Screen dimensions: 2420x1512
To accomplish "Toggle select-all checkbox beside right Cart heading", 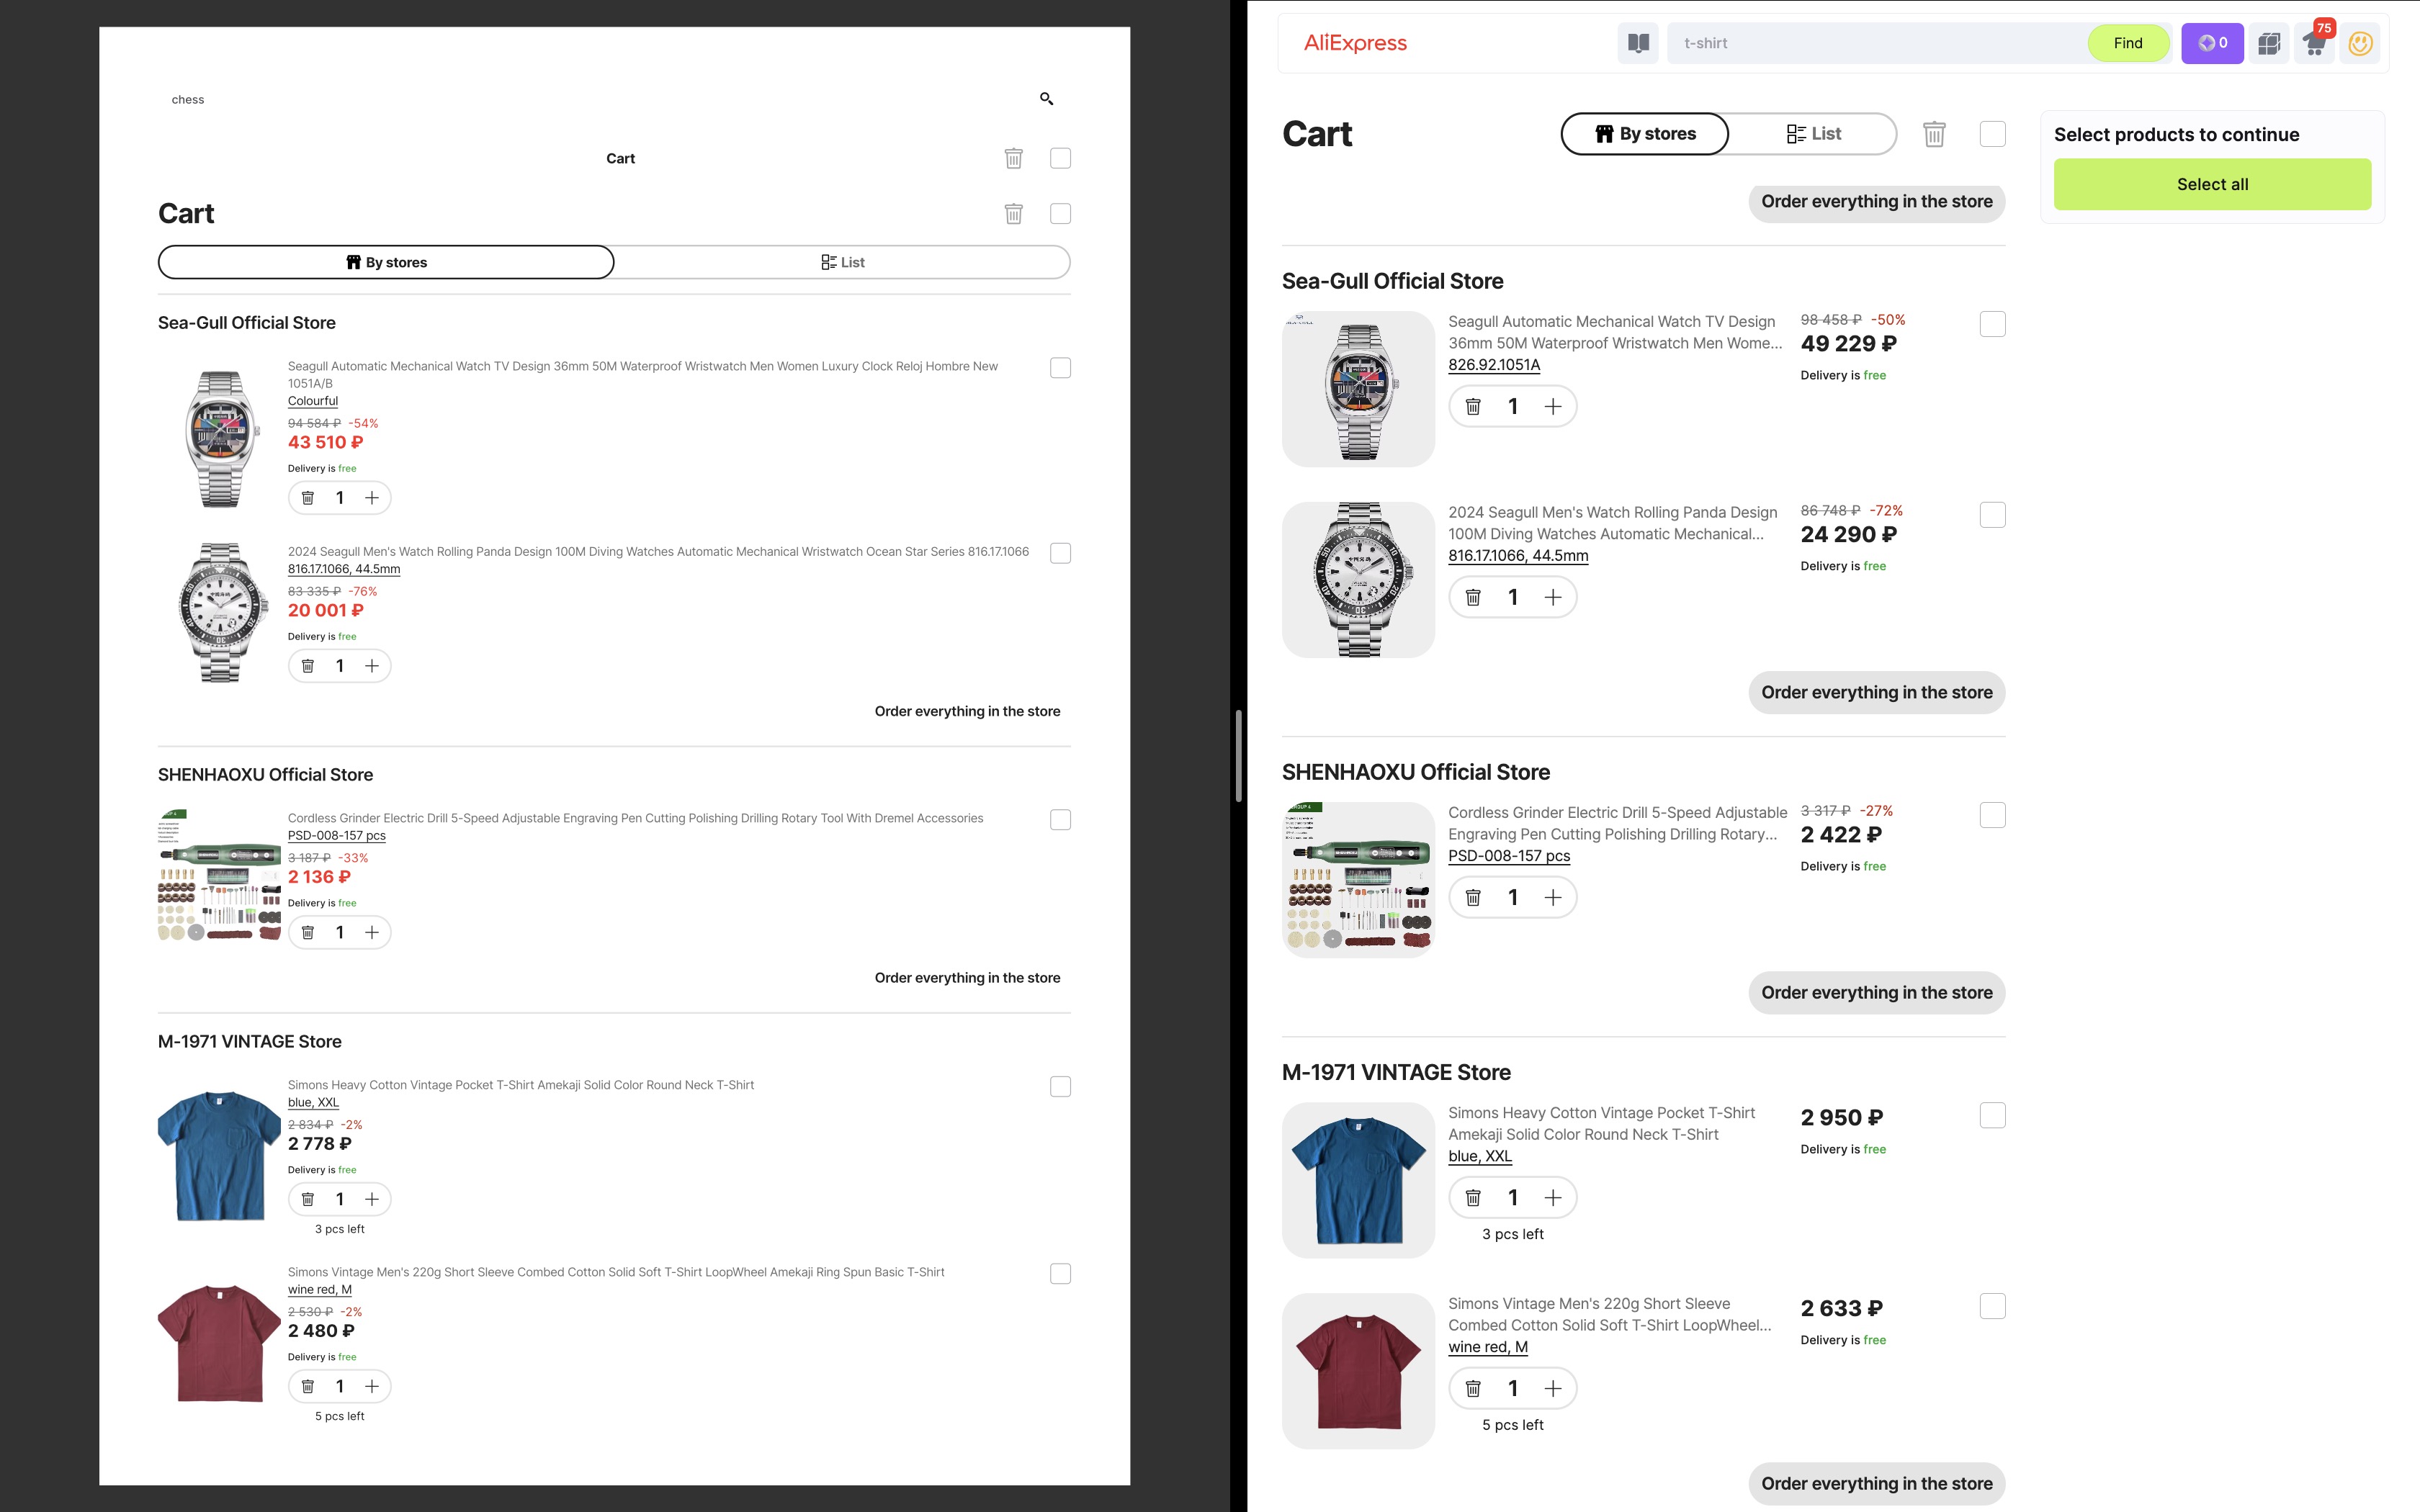I will [1992, 134].
